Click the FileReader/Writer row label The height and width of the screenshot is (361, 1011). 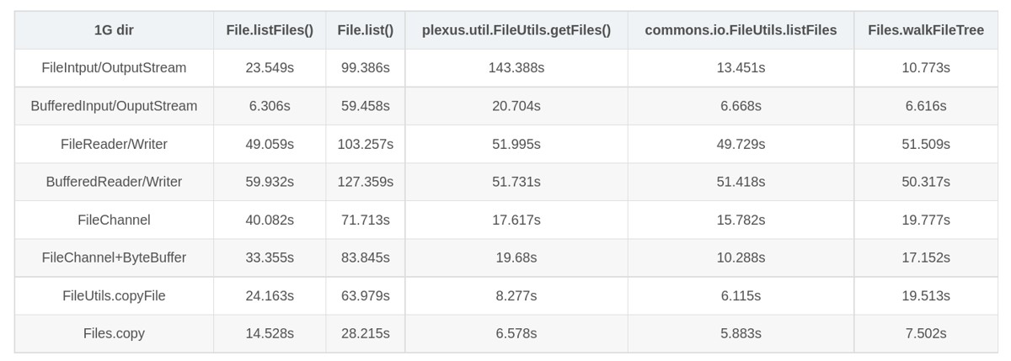(x=114, y=144)
